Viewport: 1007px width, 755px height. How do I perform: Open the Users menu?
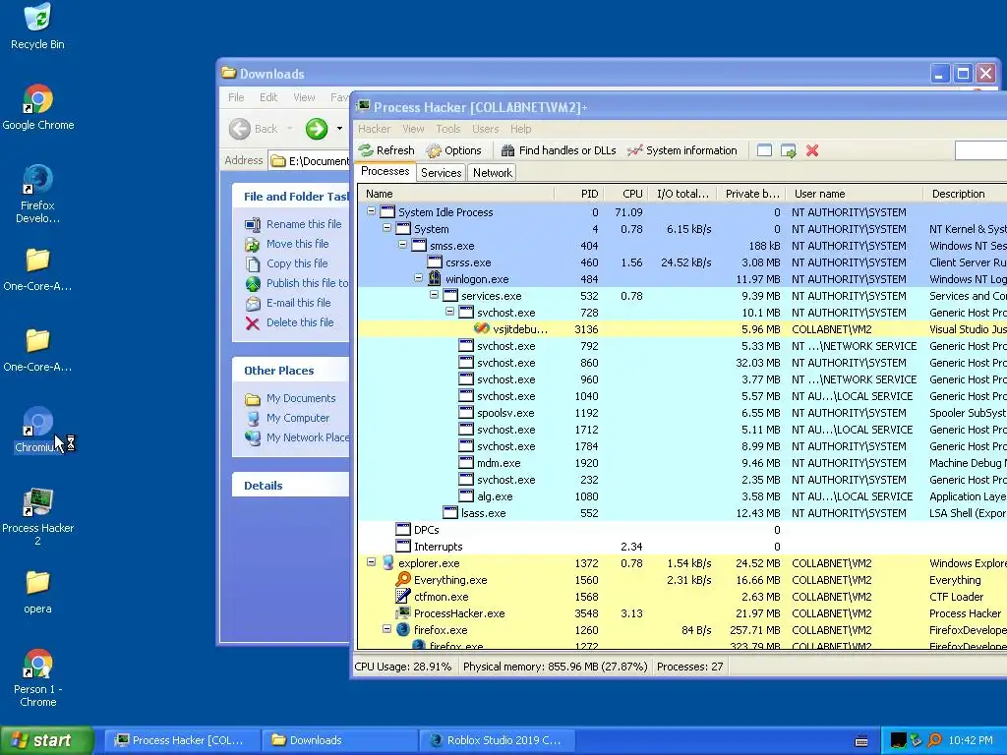[486, 129]
